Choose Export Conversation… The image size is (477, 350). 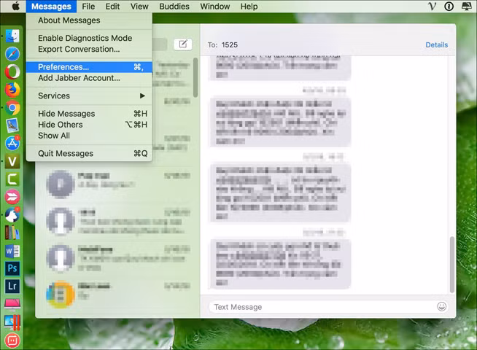(x=89, y=49)
